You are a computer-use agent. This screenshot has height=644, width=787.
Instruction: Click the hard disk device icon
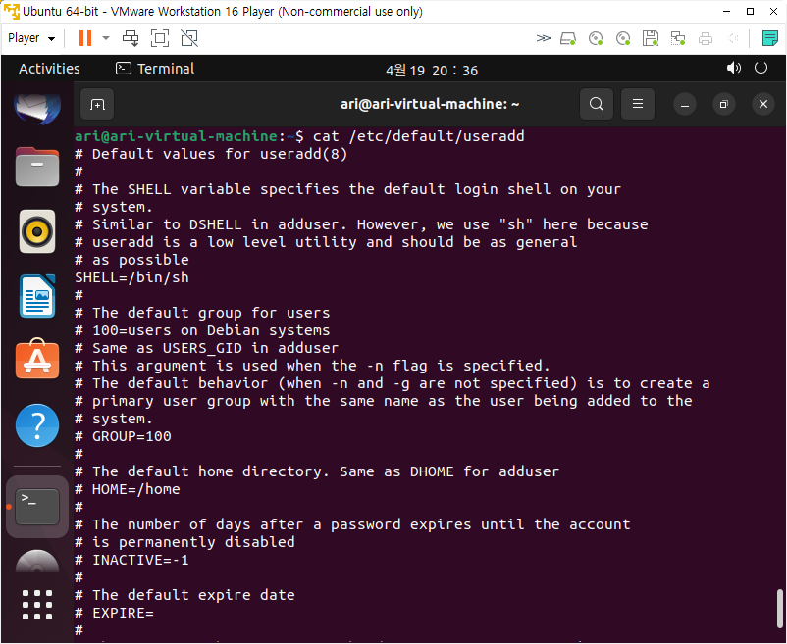pyautogui.click(x=568, y=38)
